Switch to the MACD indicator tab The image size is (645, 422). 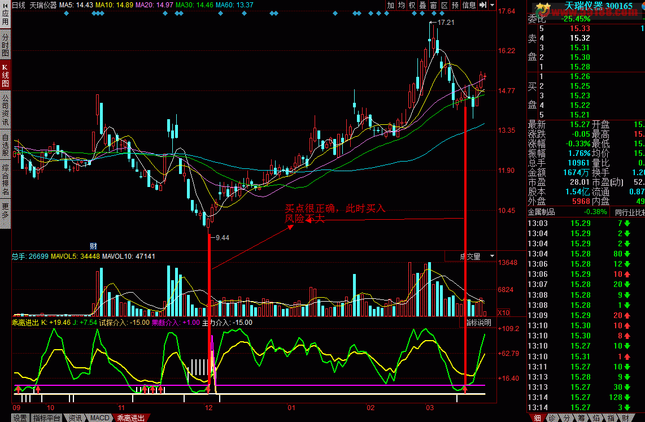pyautogui.click(x=99, y=418)
